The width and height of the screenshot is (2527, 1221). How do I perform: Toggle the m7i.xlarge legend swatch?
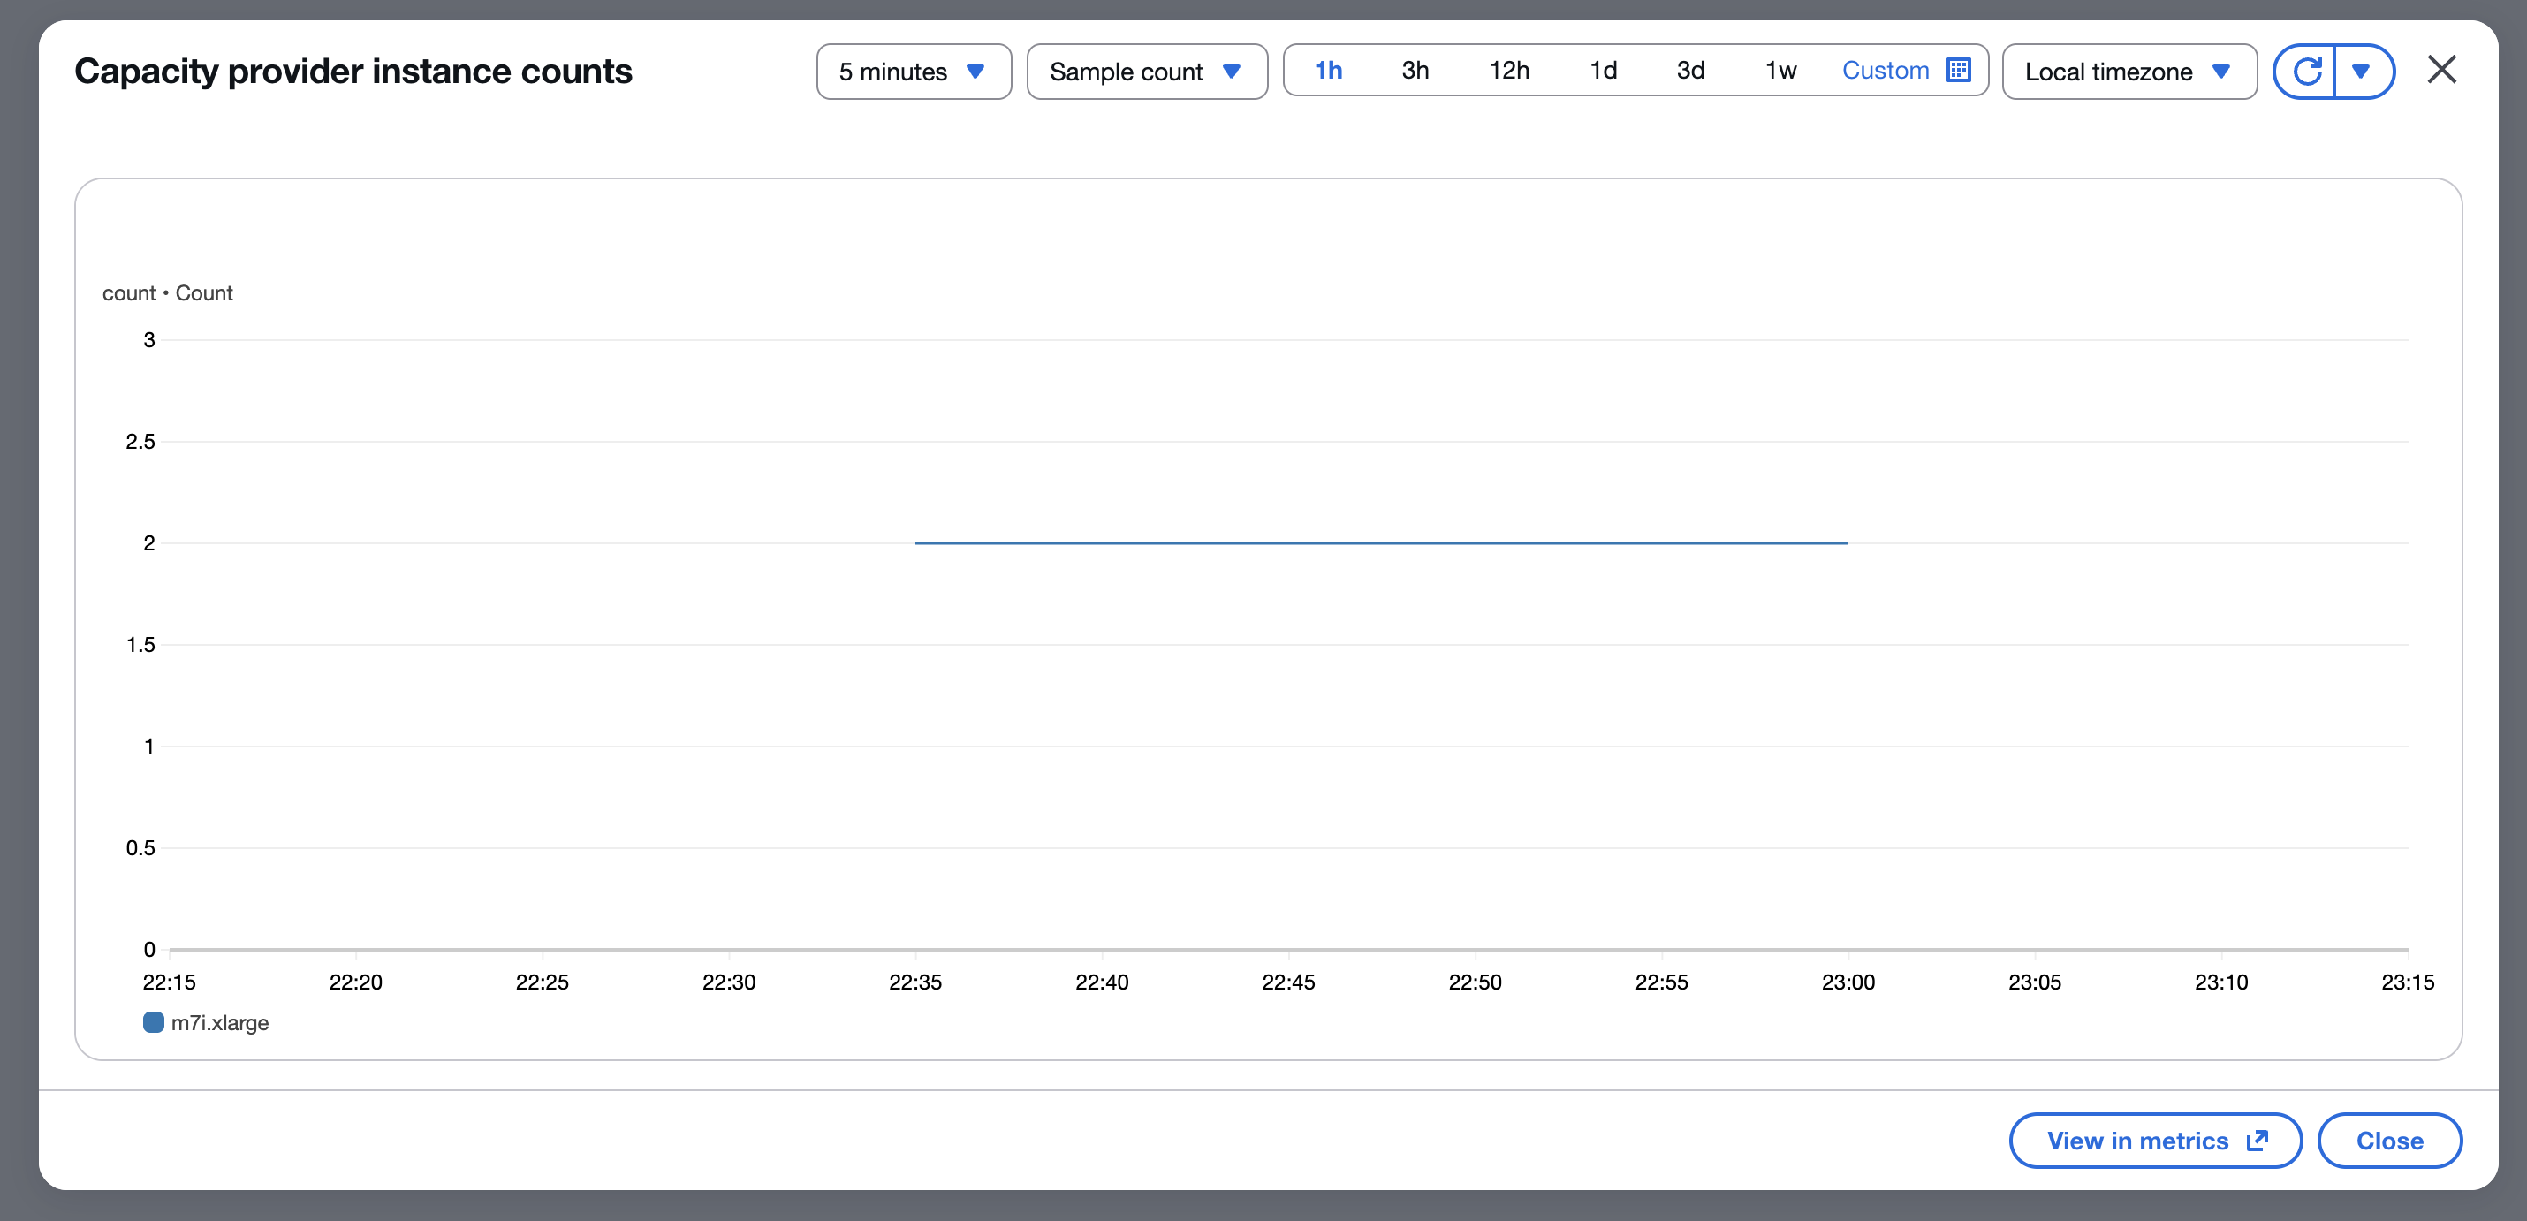(x=153, y=1022)
